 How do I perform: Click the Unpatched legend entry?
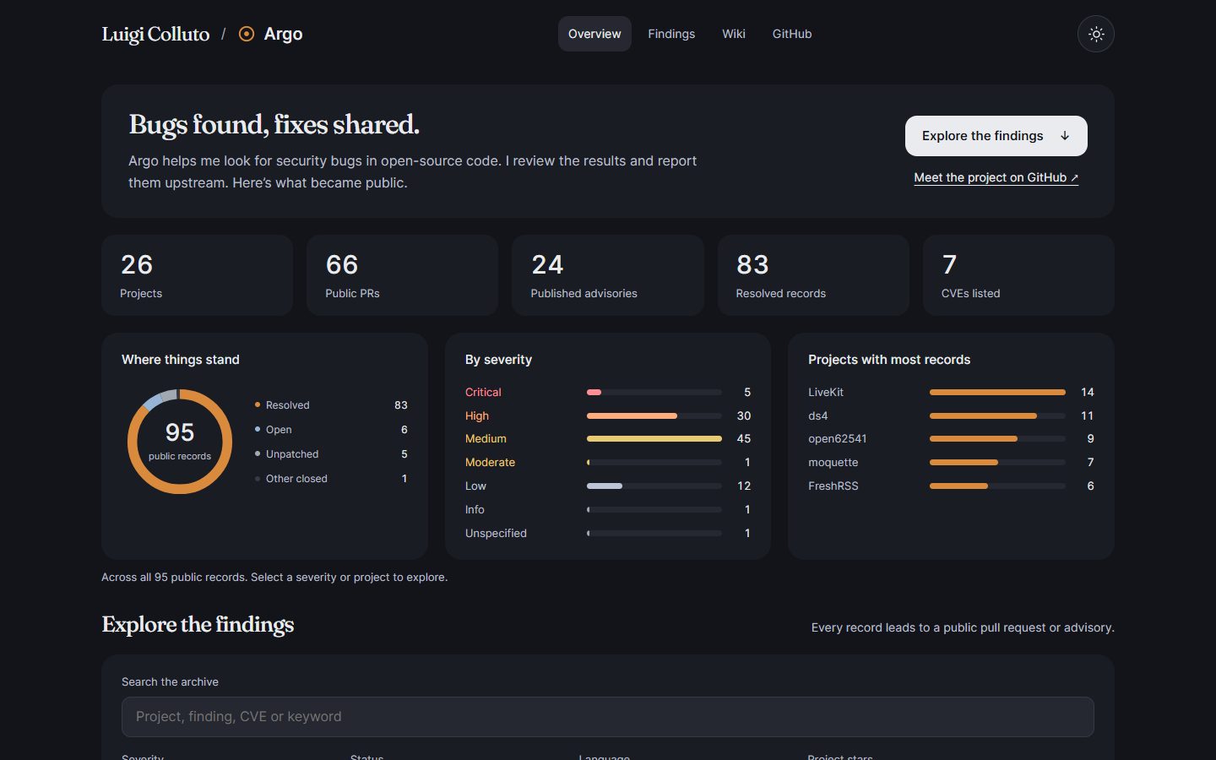[331, 454]
